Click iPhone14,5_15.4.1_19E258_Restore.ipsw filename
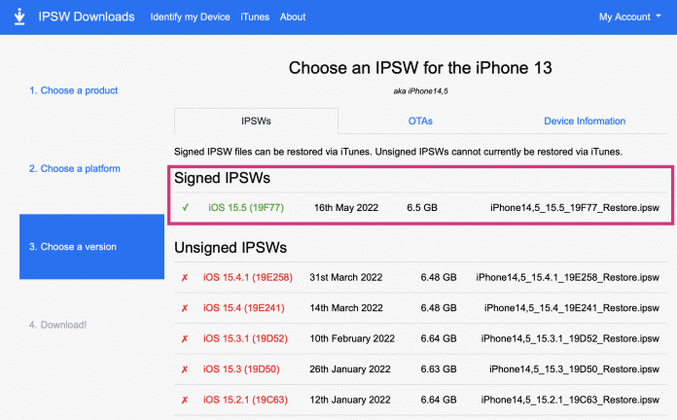 pyautogui.click(x=568, y=277)
